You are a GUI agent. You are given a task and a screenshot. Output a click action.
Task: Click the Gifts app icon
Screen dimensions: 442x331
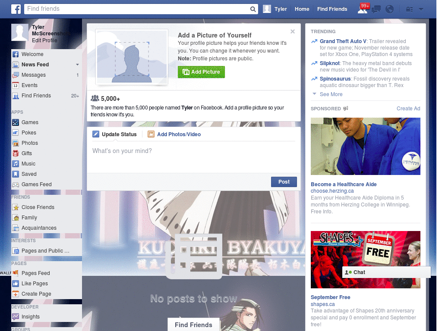(16, 153)
